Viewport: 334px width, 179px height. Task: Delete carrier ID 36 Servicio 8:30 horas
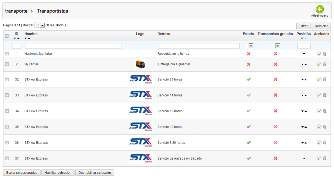point(325,142)
